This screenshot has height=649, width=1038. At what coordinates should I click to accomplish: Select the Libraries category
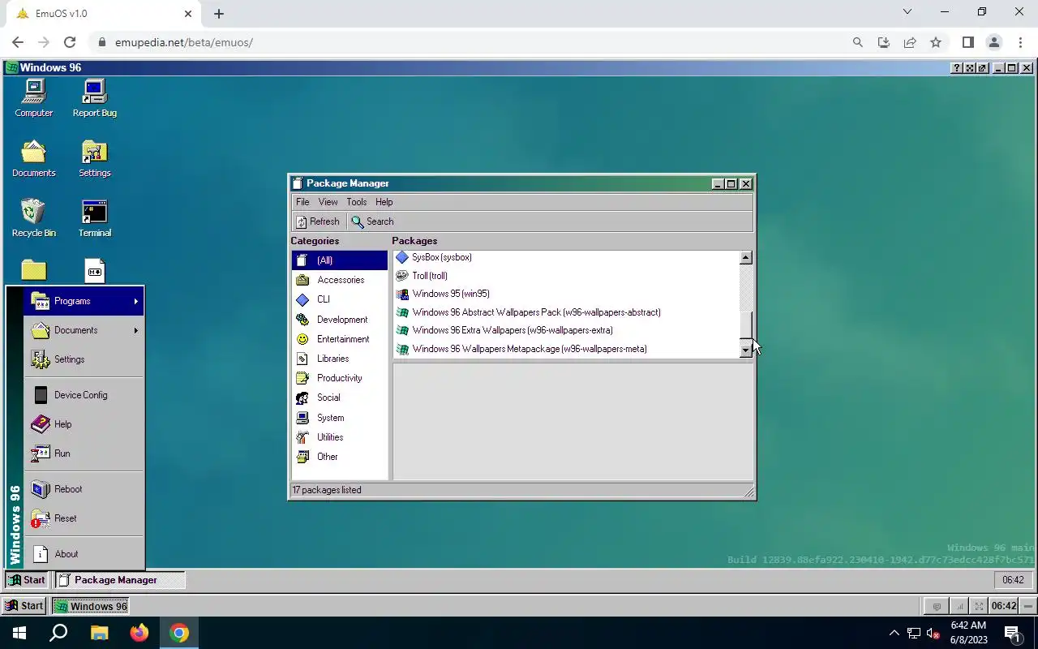coord(340,359)
